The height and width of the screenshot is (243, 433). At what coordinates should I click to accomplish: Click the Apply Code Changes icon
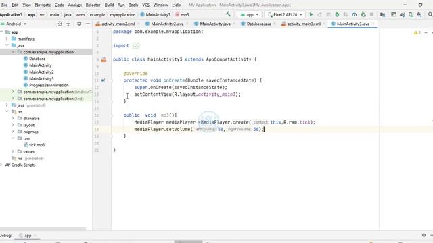pyautogui.click(x=328, y=14)
